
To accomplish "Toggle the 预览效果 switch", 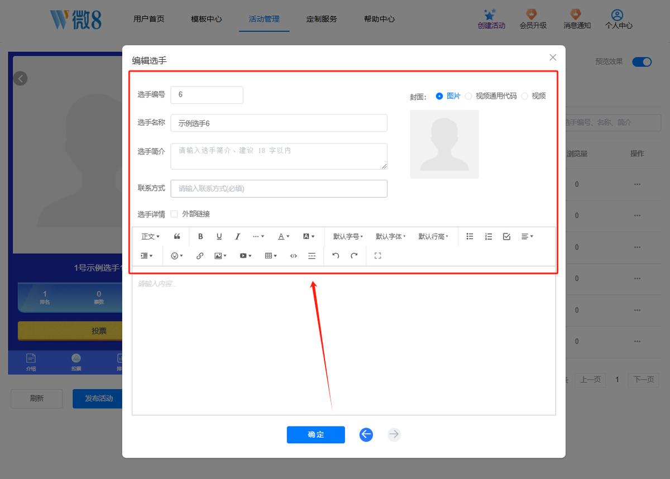I will 642,62.
